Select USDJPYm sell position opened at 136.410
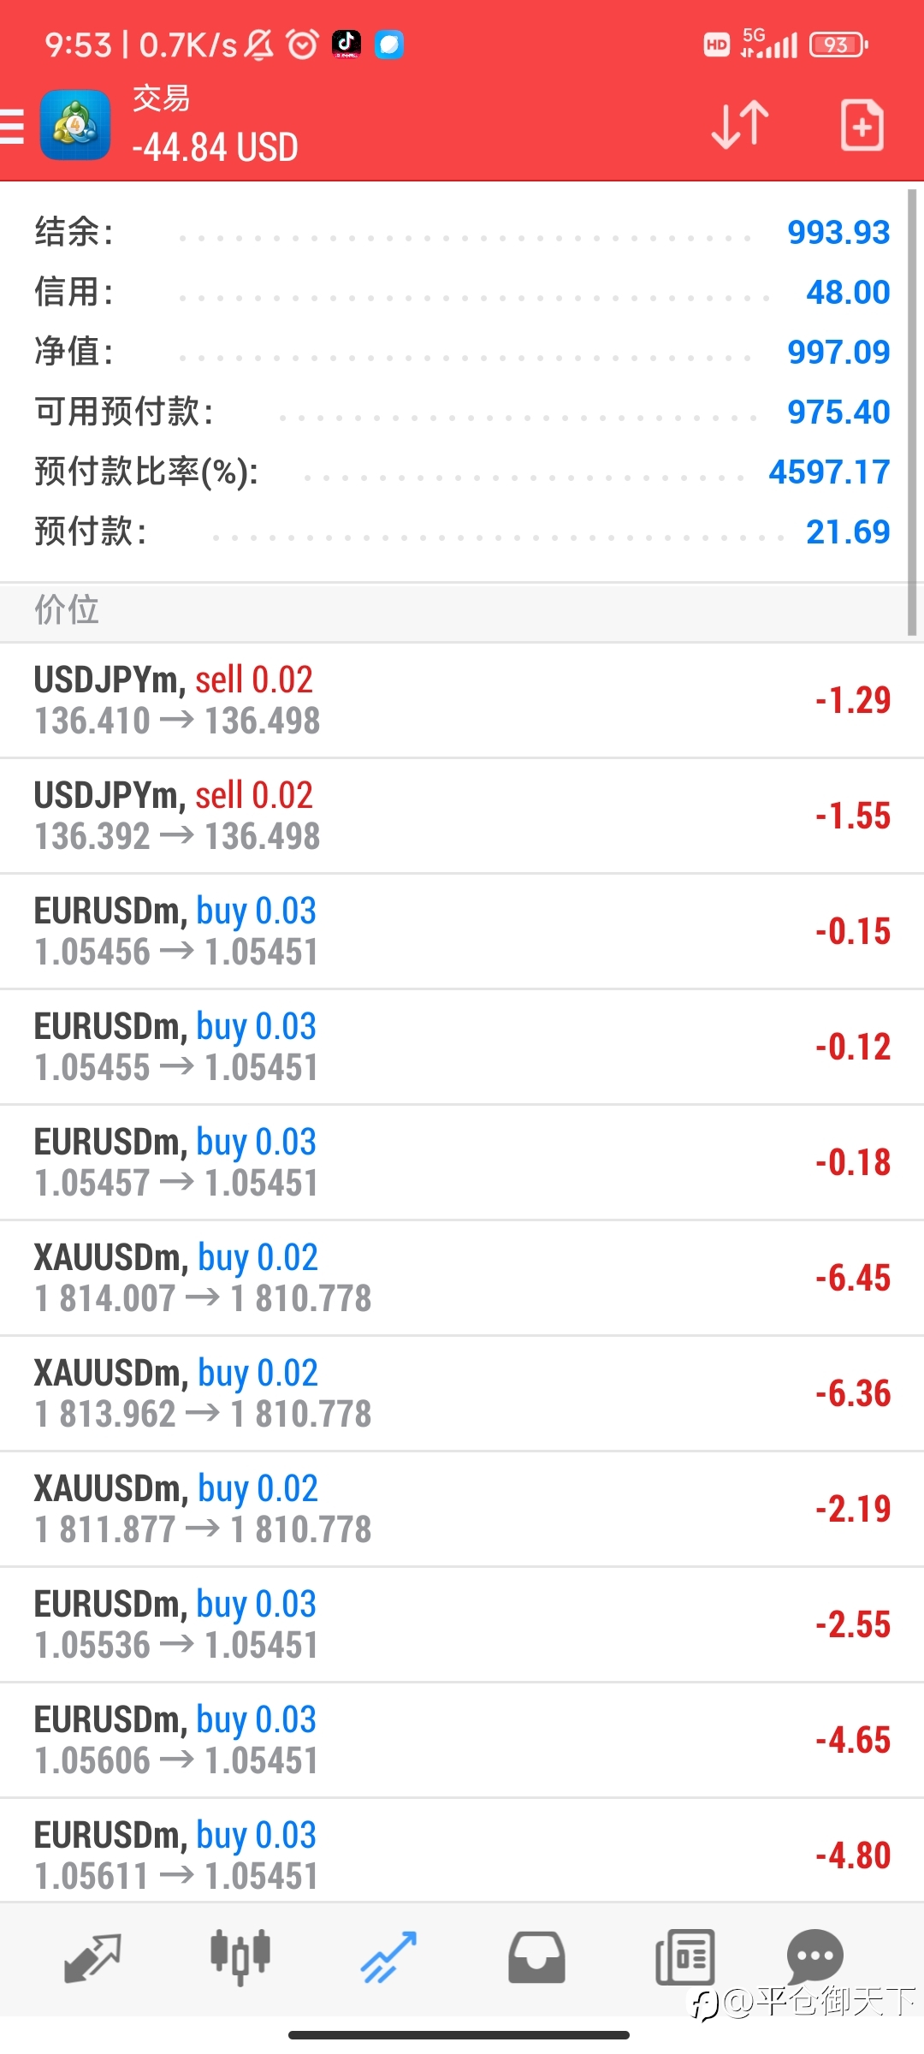Viewport: 924px width, 2054px height. click(x=462, y=700)
